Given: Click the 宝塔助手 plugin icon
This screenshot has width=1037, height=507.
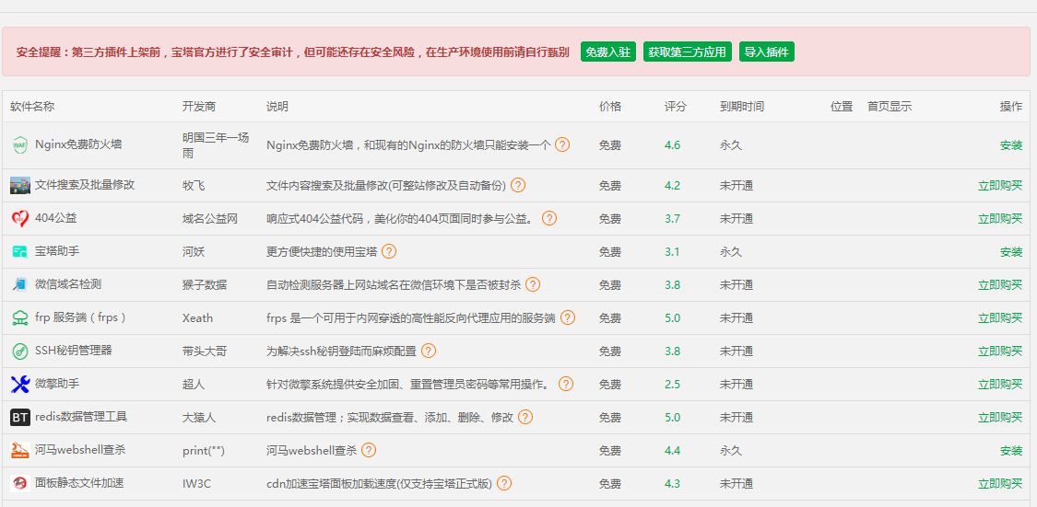Looking at the screenshot, I should [20, 251].
